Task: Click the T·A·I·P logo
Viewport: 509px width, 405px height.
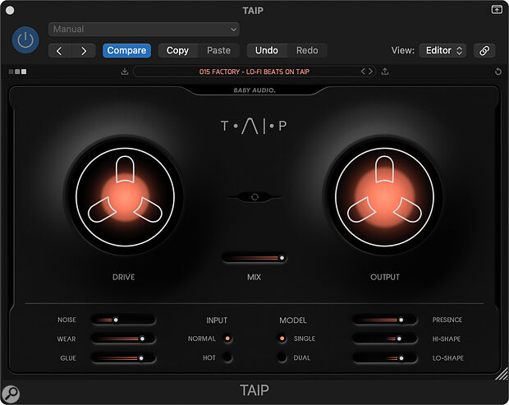Action: click(x=254, y=126)
